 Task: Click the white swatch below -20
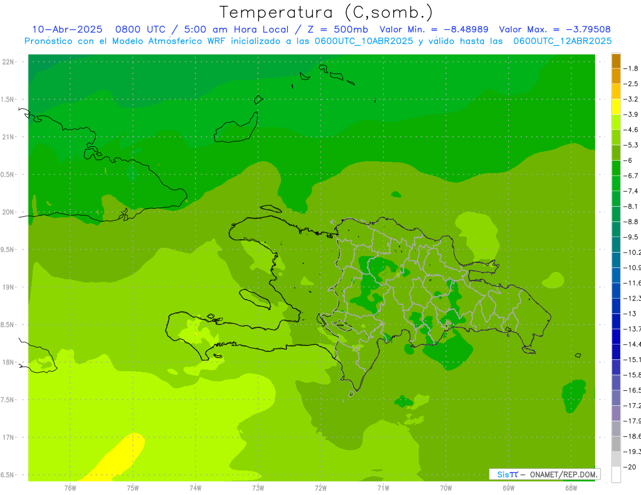click(616, 474)
